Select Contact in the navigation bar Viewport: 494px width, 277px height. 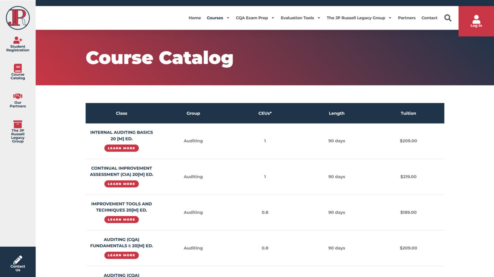tap(429, 17)
